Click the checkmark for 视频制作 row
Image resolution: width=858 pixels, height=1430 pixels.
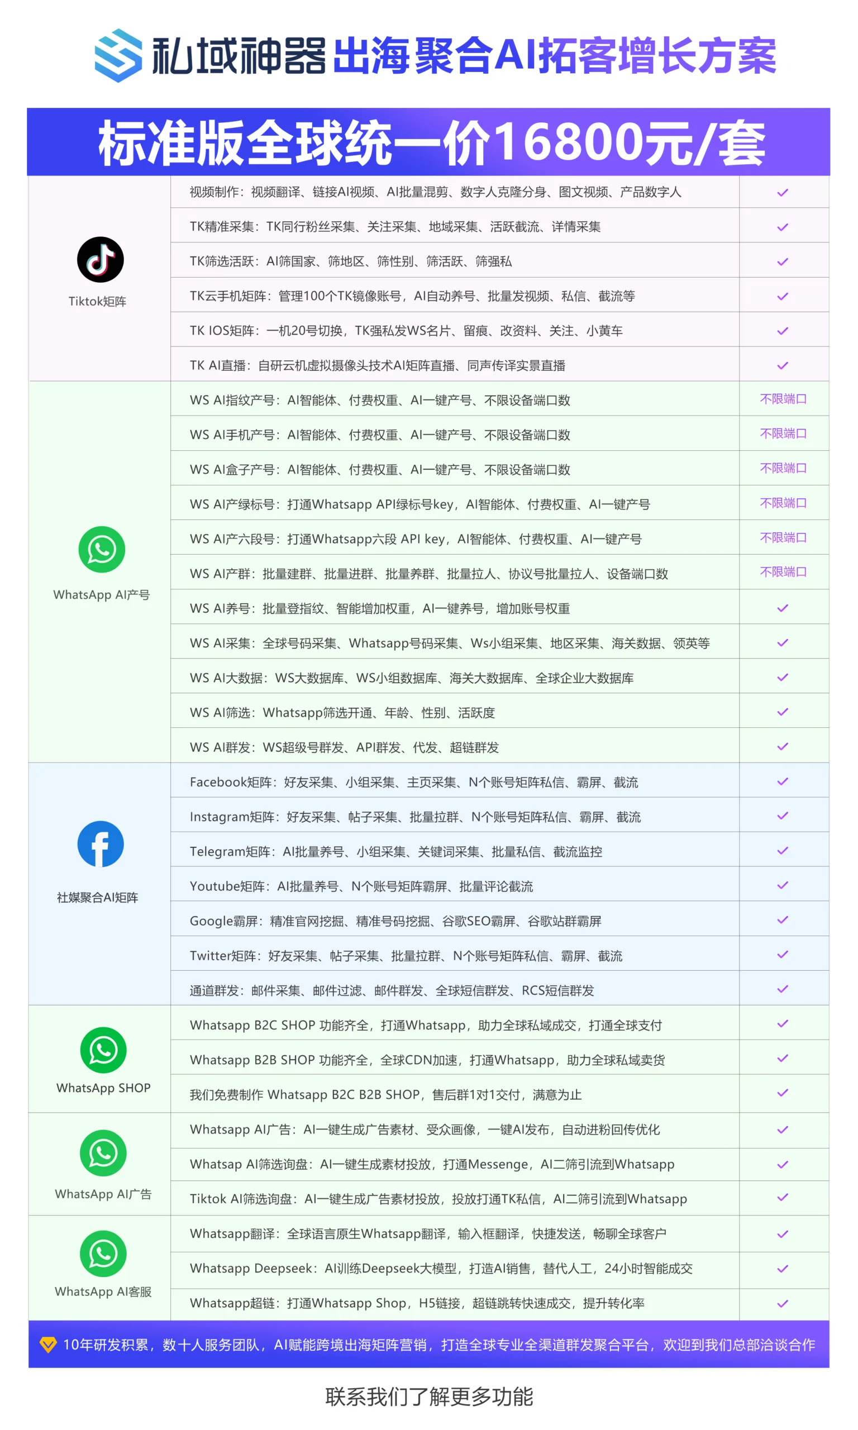point(782,193)
